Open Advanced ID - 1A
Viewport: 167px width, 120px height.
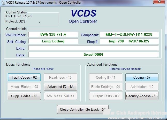point(60,87)
